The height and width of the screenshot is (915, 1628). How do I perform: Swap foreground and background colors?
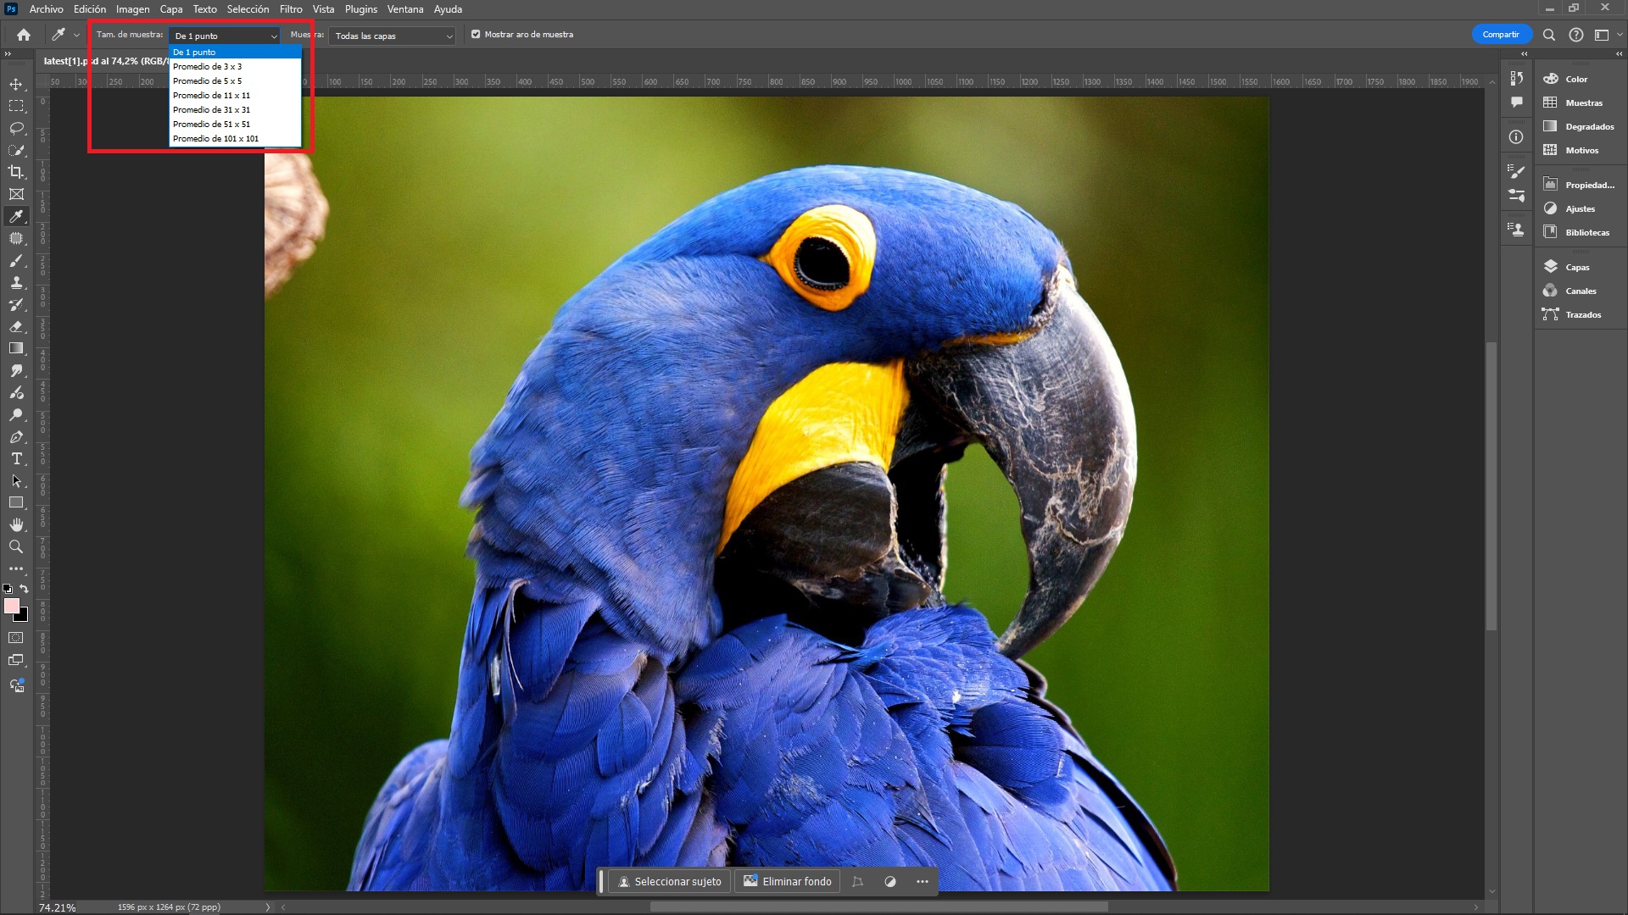[25, 589]
